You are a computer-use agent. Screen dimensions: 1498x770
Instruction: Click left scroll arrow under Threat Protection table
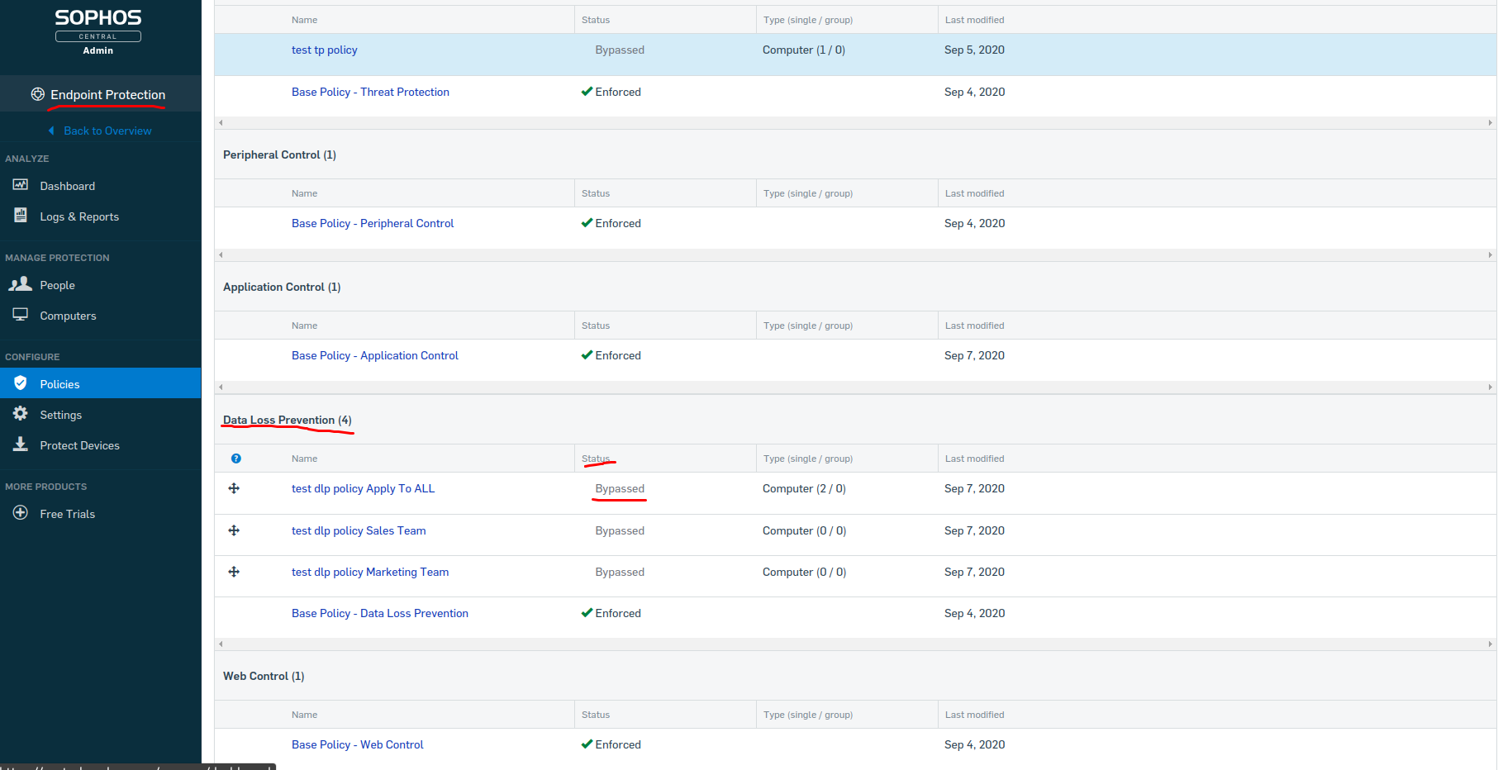click(221, 122)
